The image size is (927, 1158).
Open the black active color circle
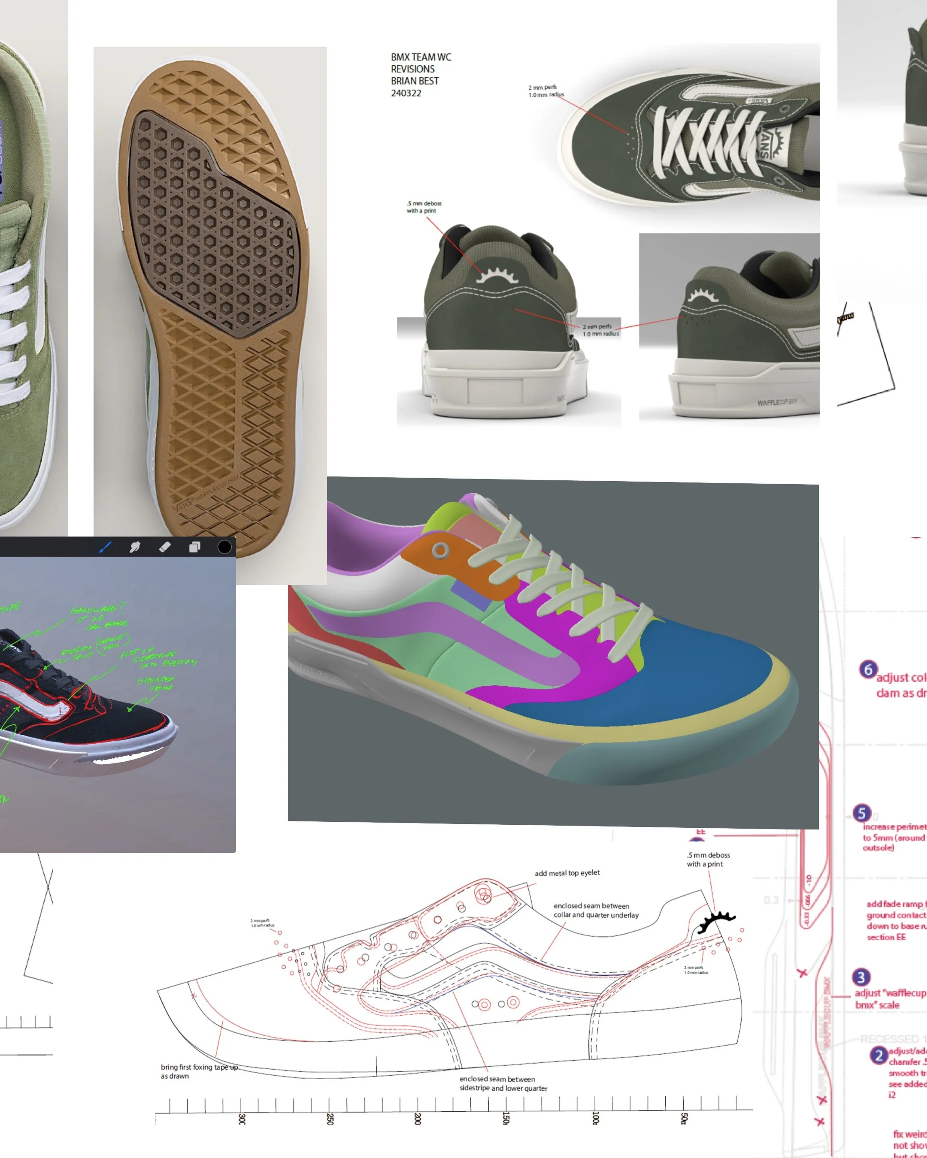pos(224,547)
